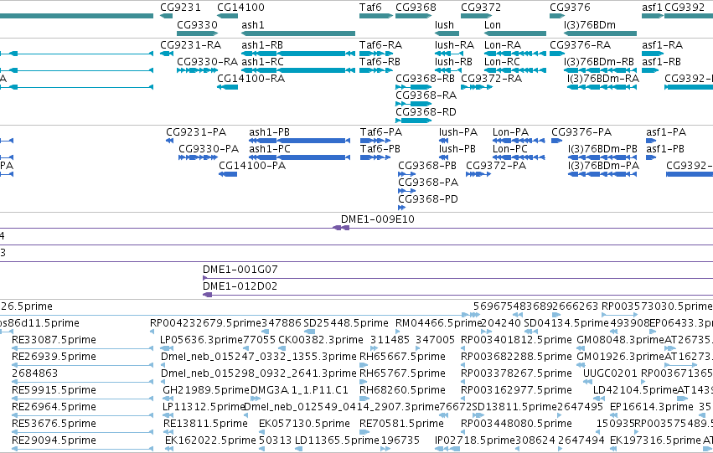The height and width of the screenshot is (453, 713).
Task: Click the EK057130.5prime EST label
Action: point(304,424)
